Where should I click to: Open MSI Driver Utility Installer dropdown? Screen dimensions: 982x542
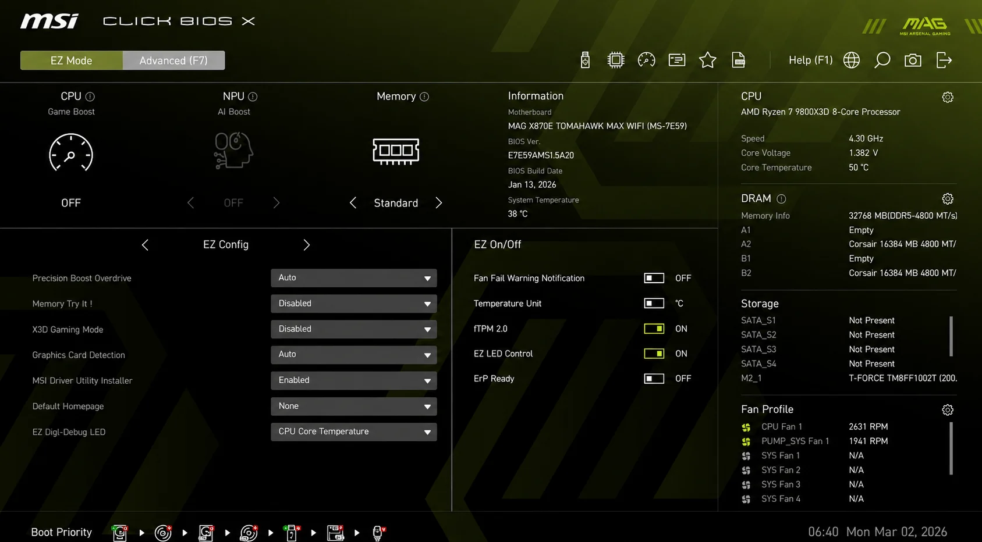(x=354, y=380)
